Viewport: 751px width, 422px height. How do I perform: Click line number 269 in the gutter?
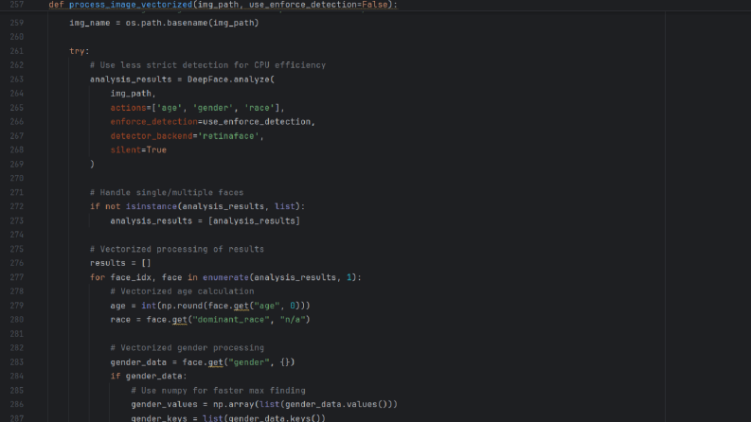(17, 164)
